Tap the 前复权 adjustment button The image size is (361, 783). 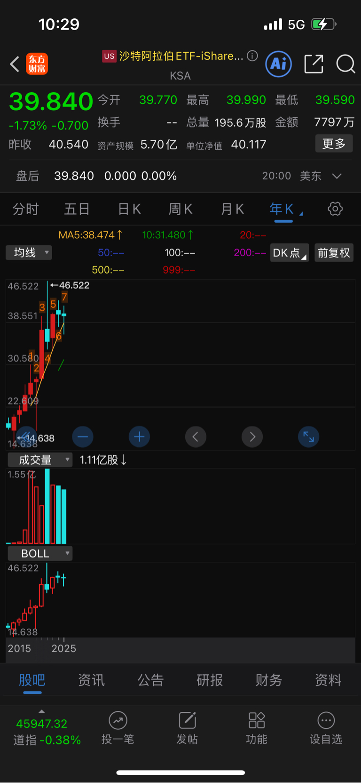[334, 253]
